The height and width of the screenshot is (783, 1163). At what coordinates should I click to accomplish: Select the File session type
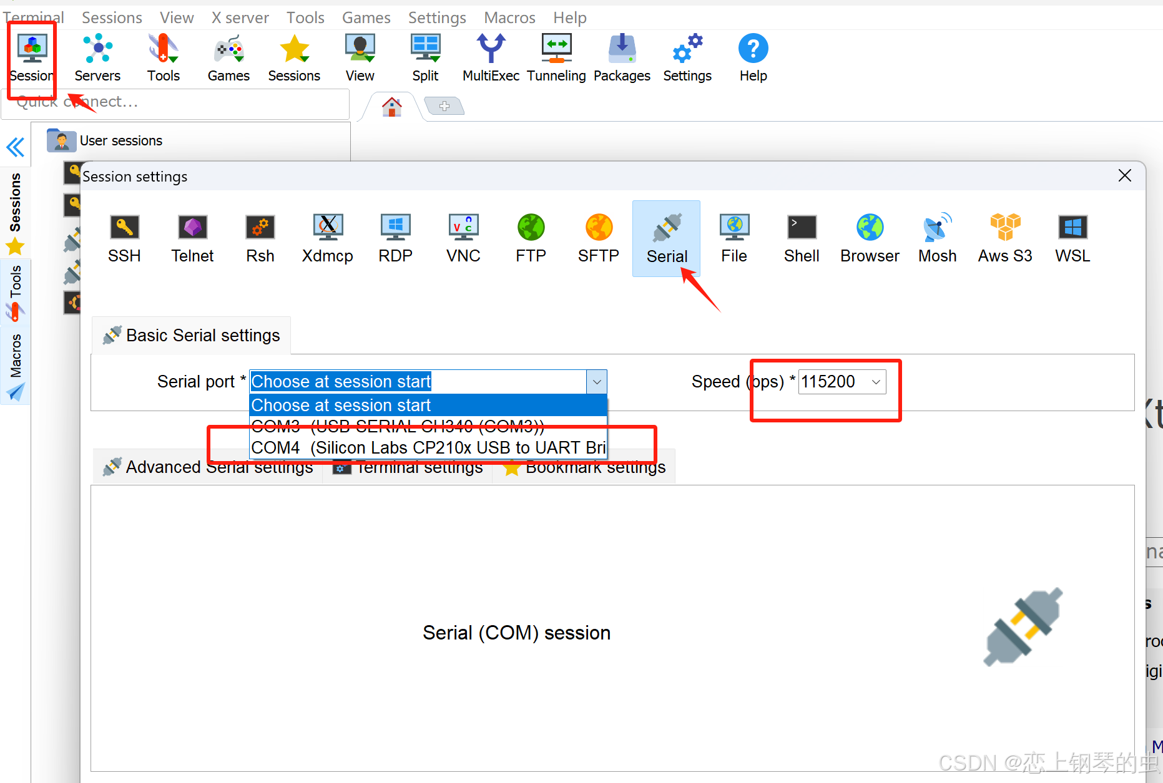[734, 238]
